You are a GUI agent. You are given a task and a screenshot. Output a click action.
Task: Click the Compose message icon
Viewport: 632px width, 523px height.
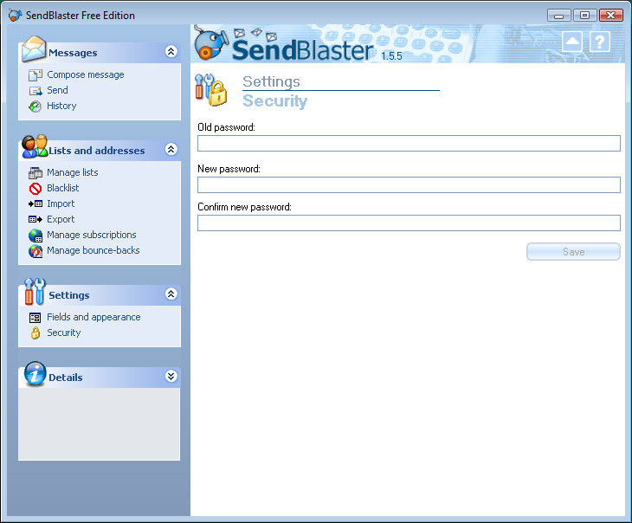(35, 75)
